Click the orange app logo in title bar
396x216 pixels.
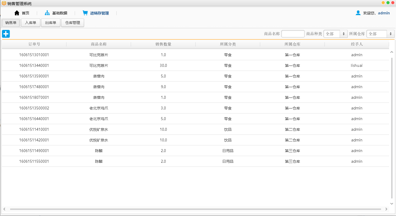4,3
